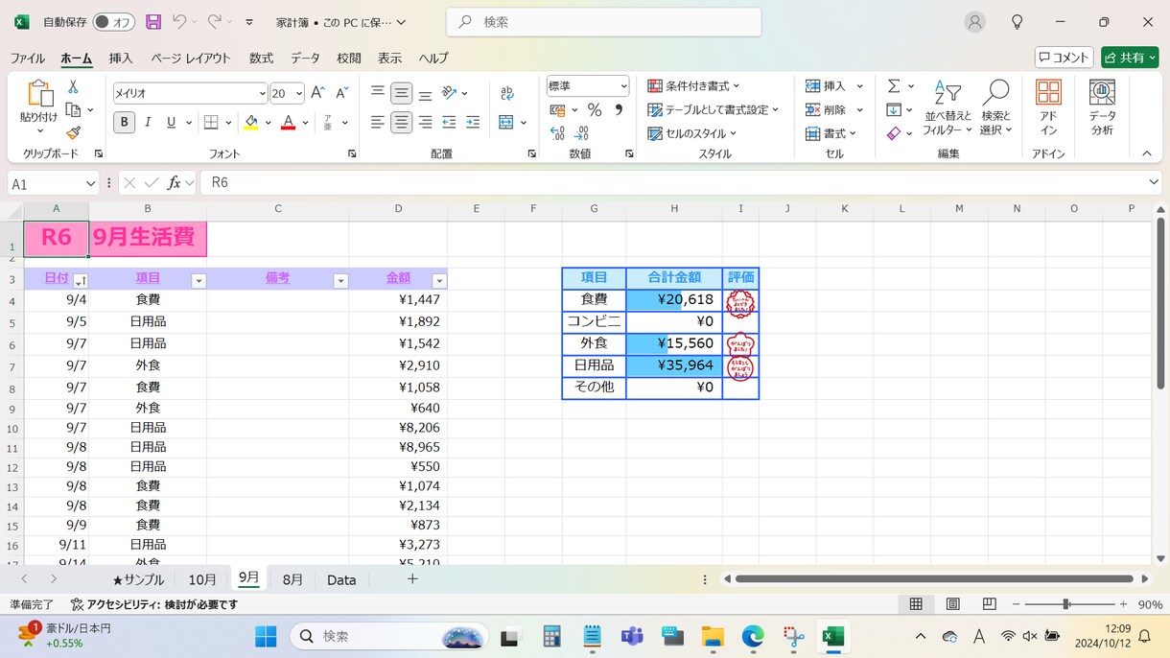
Task: Adjust the zoom level slider
Action: pos(1066,604)
